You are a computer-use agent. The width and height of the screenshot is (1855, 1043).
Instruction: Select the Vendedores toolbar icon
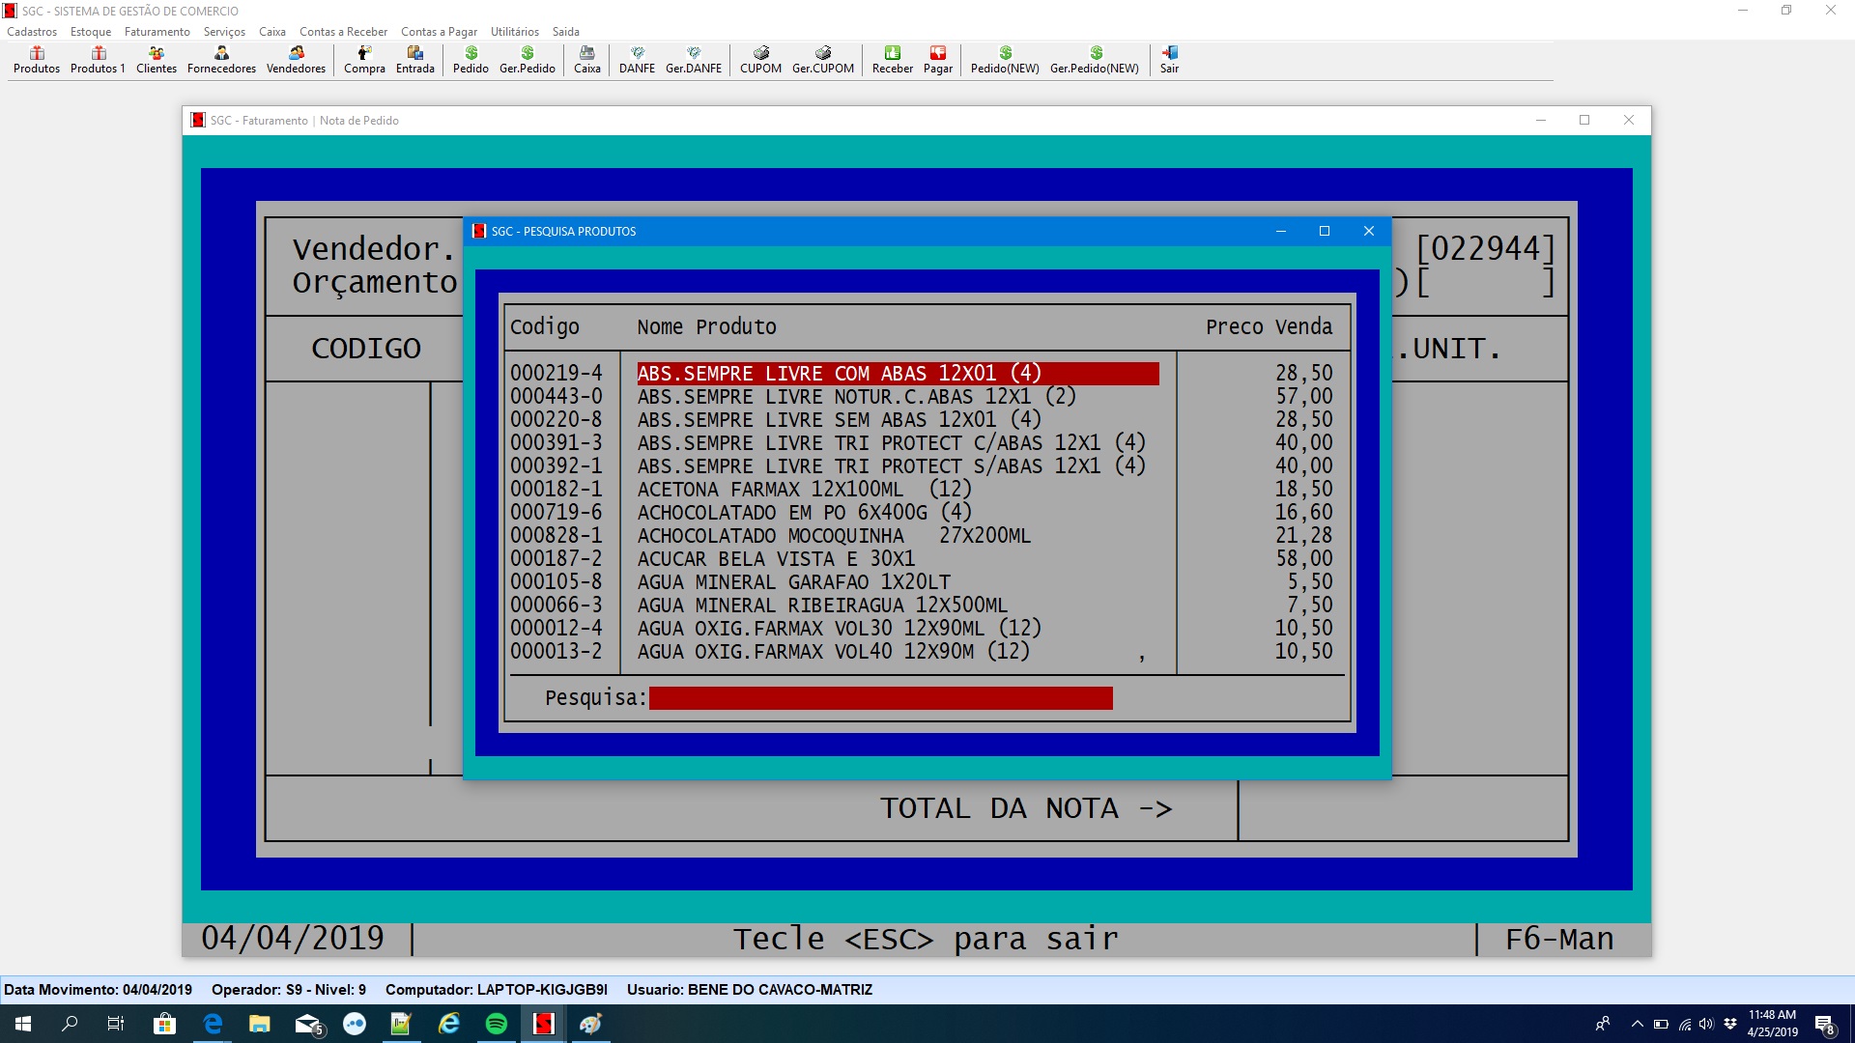coord(296,59)
